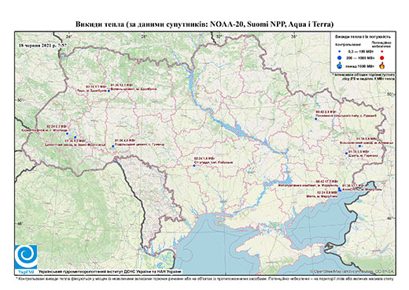
Task: Click the date '18 червня 2021 р. 7:57'
Action: [x=42, y=45]
